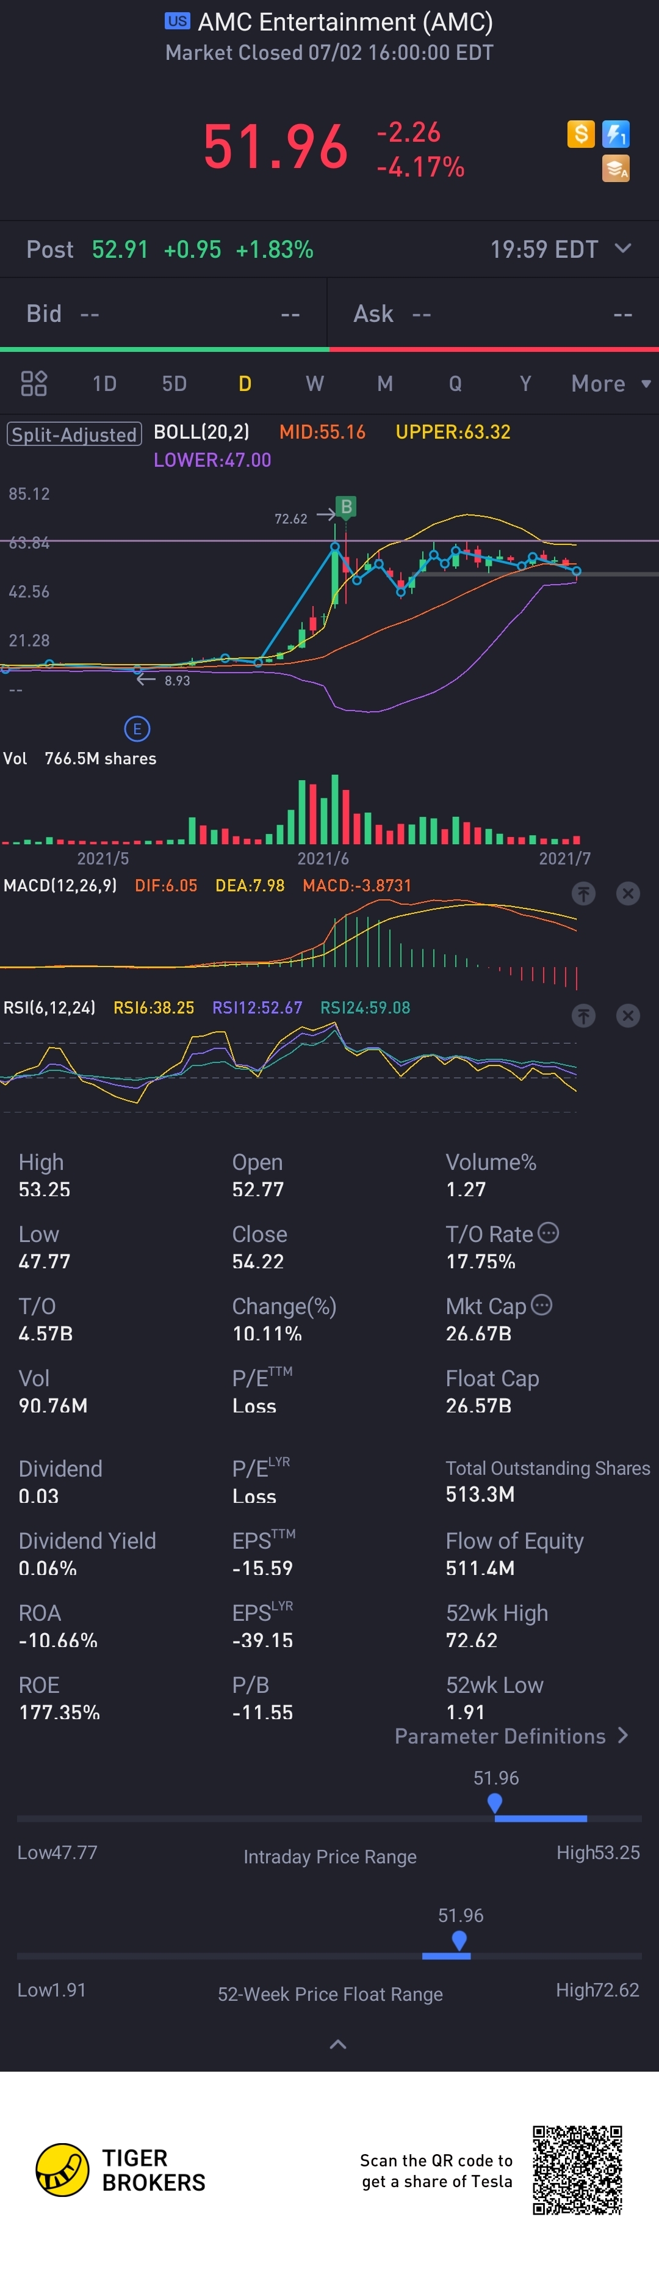This screenshot has width=659, height=2269.
Task: Collapse the details panel with the up chevron
Action: click(338, 2044)
